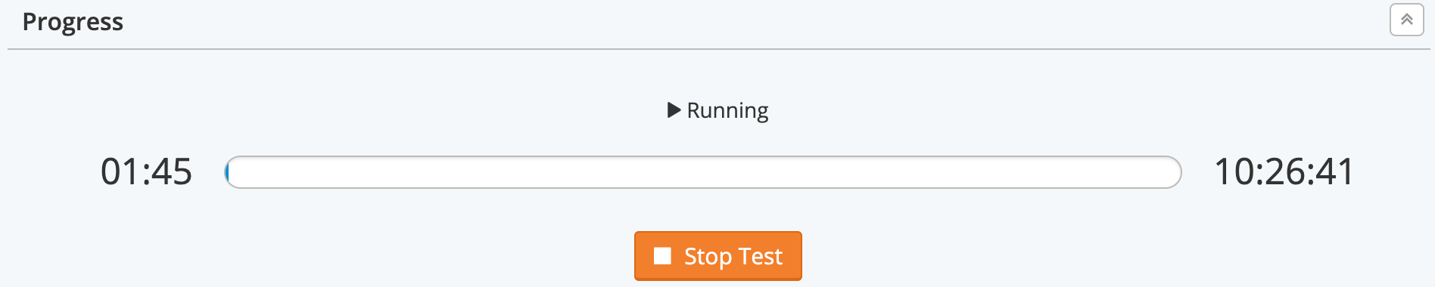Viewport: 1435px width, 287px height.
Task: Select the 10:26:41 time readout
Action: pyautogui.click(x=1284, y=172)
